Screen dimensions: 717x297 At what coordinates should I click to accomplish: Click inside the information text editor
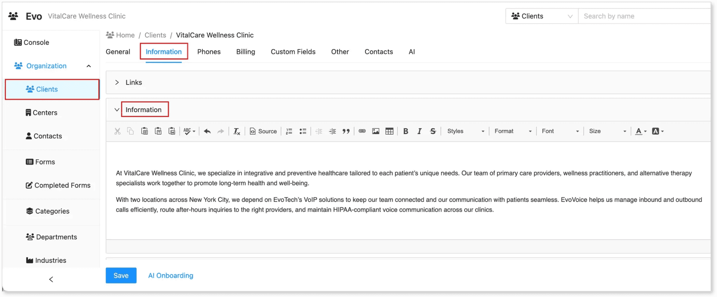(x=408, y=191)
